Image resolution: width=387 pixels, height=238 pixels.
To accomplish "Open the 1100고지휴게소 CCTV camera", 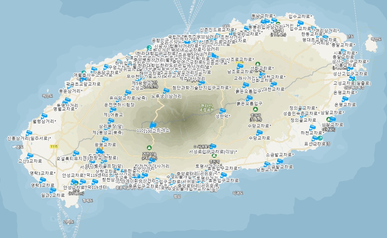I will [153, 125].
